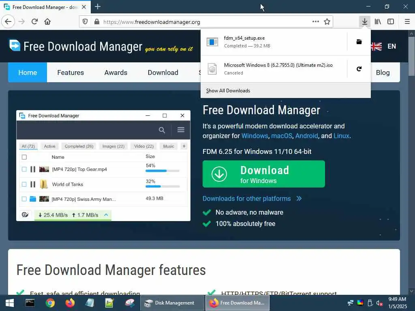Launch Google Chrome from taskbar

click(50, 303)
